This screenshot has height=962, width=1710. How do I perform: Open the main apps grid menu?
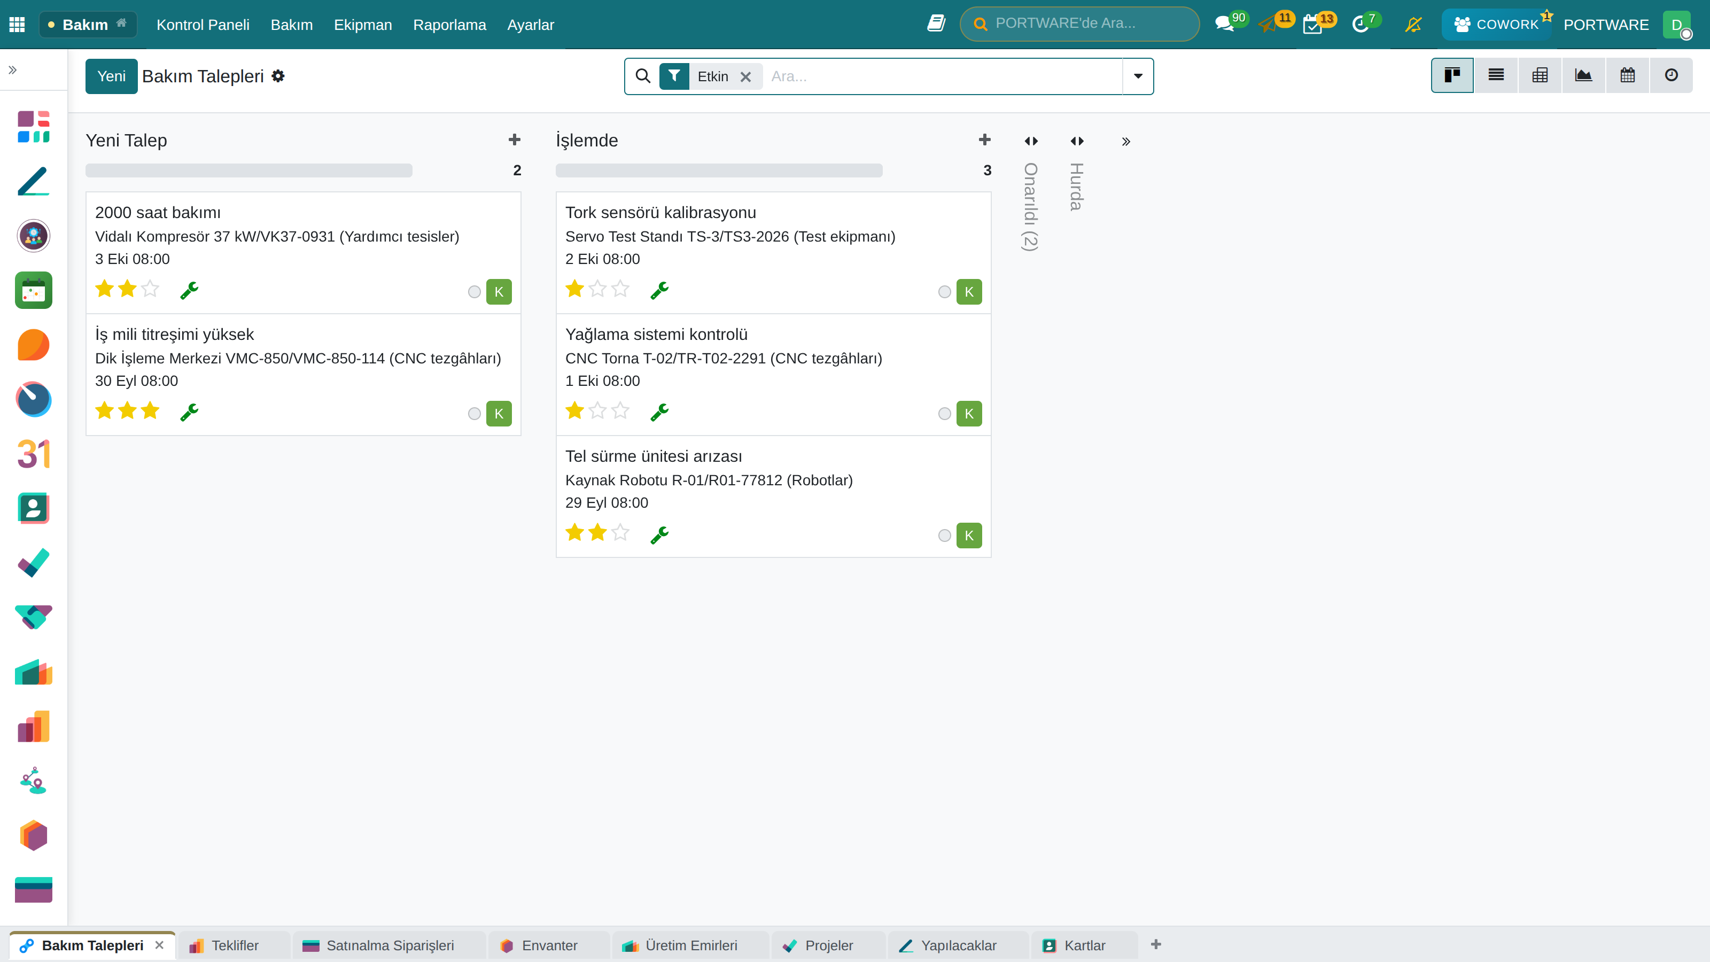[17, 25]
